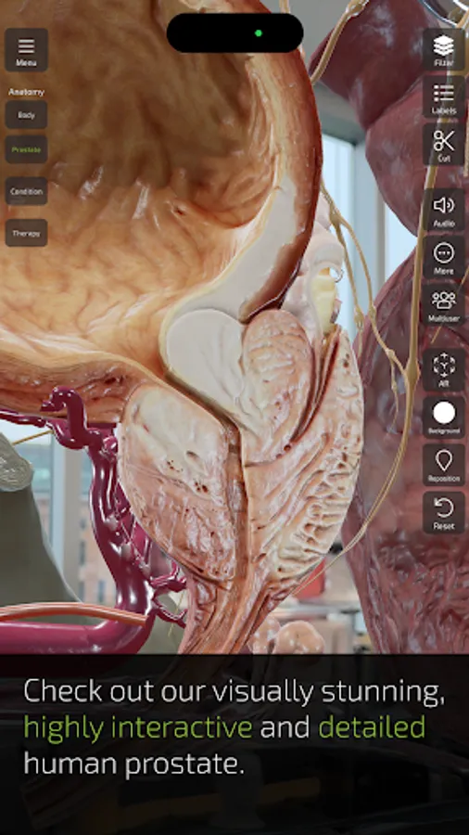
Task: Select the Body anatomy tab
Action: [27, 115]
